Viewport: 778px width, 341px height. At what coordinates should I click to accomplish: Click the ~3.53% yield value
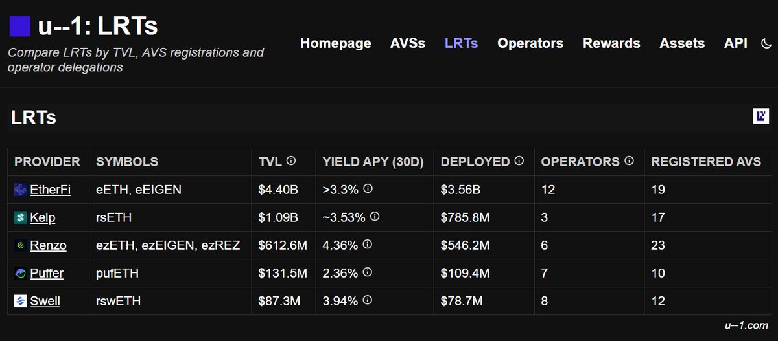pos(343,217)
